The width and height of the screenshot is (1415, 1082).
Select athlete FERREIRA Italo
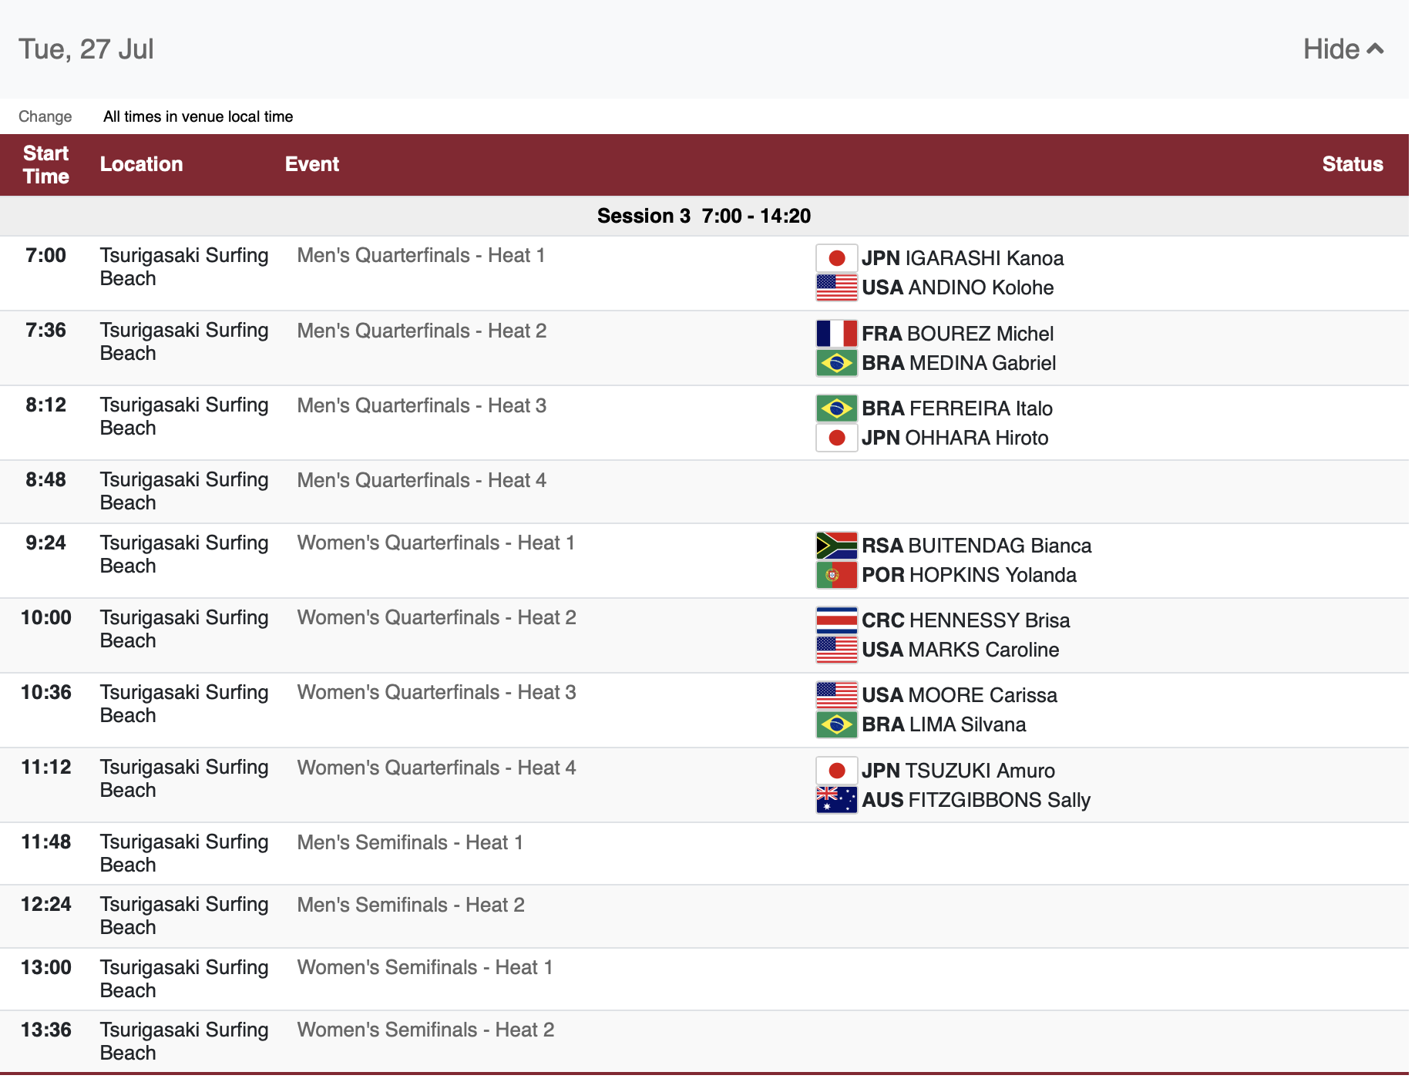(x=957, y=408)
